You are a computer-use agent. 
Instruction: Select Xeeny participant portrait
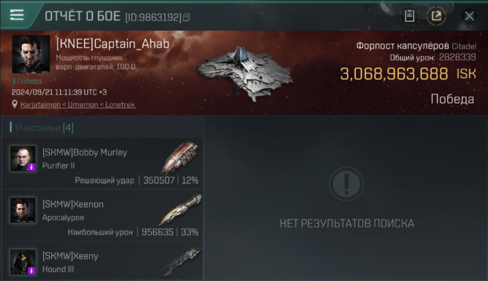click(x=23, y=262)
